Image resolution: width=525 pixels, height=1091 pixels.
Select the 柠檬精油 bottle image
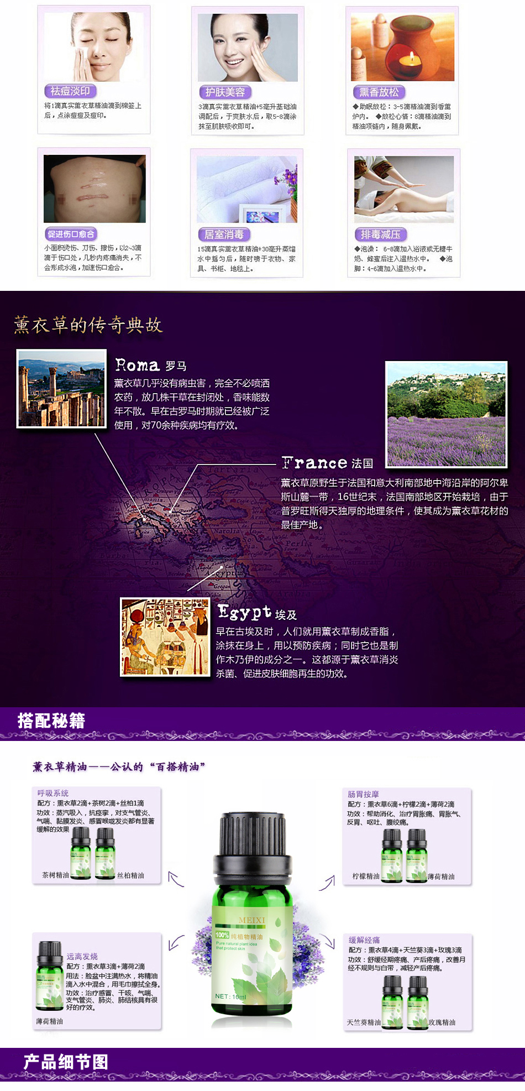[392, 855]
